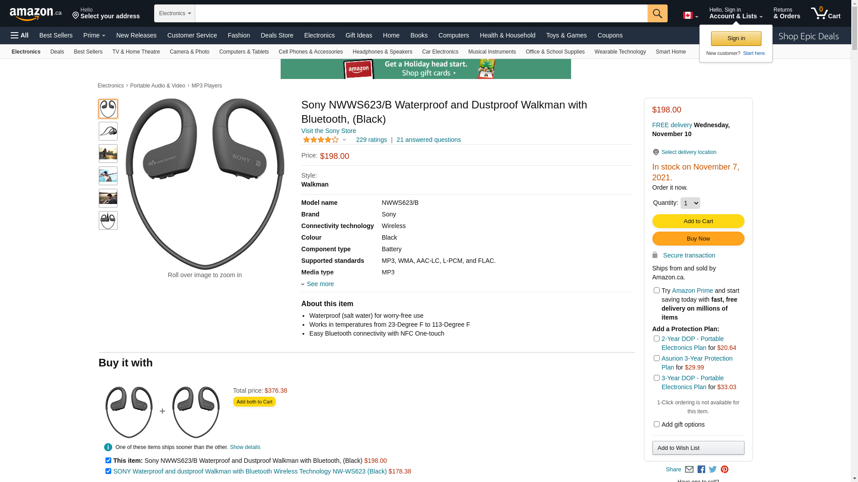Viewport: 858px width, 482px height.
Task: Open the 21 answered questions link
Action: 428,140
